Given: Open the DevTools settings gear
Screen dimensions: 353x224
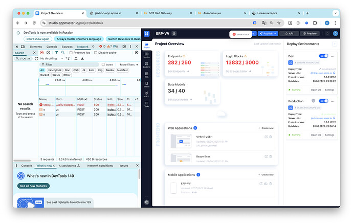Looking at the screenshot, I should (123, 46).
